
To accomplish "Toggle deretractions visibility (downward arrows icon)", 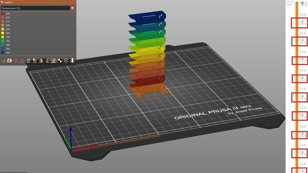I will (22, 61).
